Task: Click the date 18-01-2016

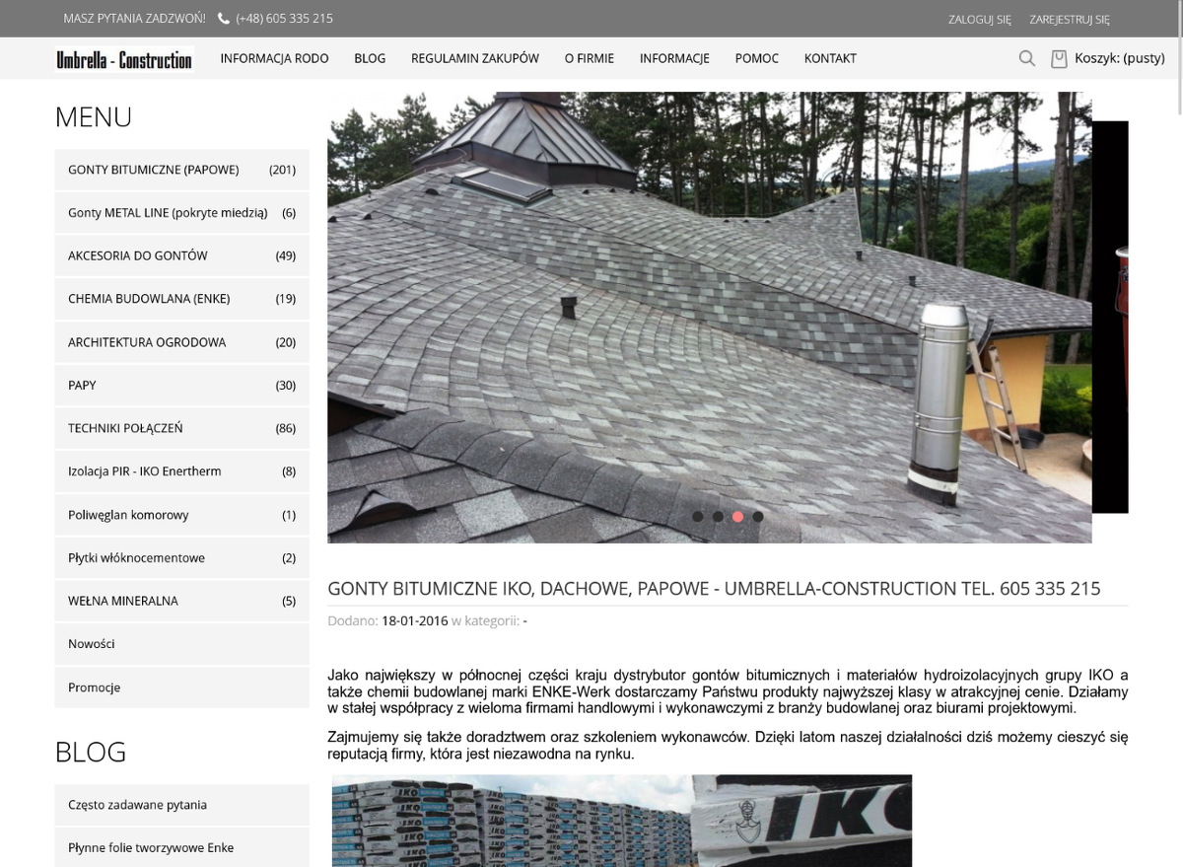Action: [414, 620]
